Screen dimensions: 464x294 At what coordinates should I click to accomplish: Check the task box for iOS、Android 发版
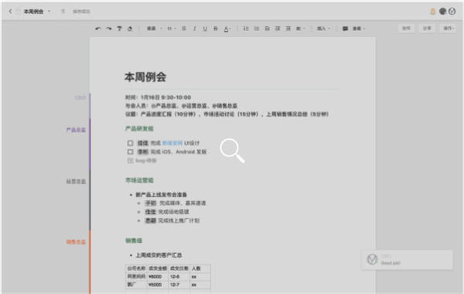coord(130,152)
